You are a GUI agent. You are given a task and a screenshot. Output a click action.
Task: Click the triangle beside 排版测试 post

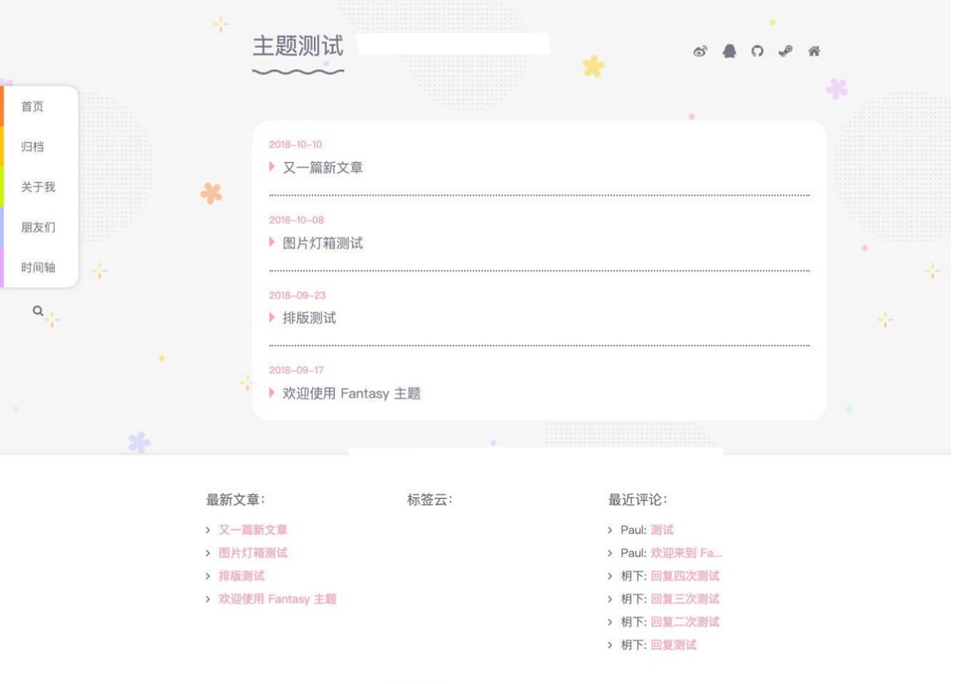272,317
